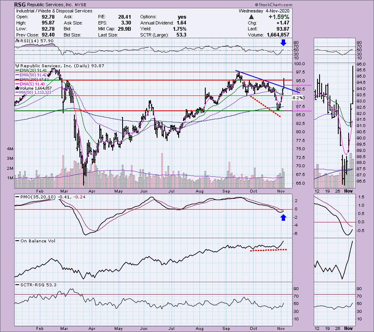
Task: Click the candlestick icon beside Republic Services (Daily)
Action: tap(17, 66)
